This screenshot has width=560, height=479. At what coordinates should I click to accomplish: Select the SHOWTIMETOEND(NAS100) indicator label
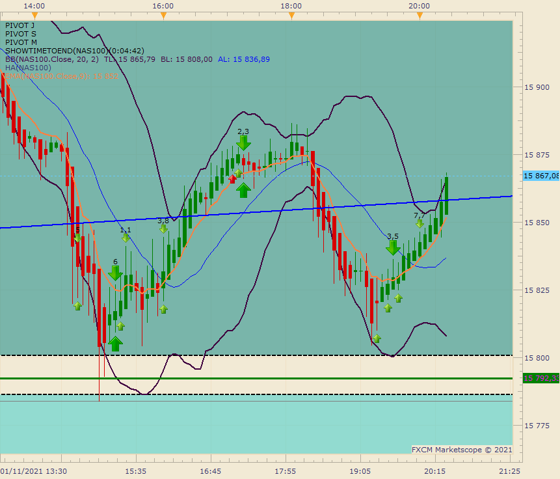pos(75,51)
